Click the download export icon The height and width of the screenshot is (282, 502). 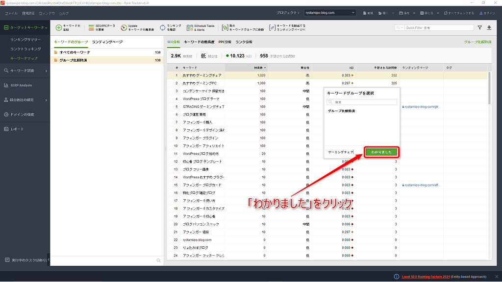pos(489,28)
